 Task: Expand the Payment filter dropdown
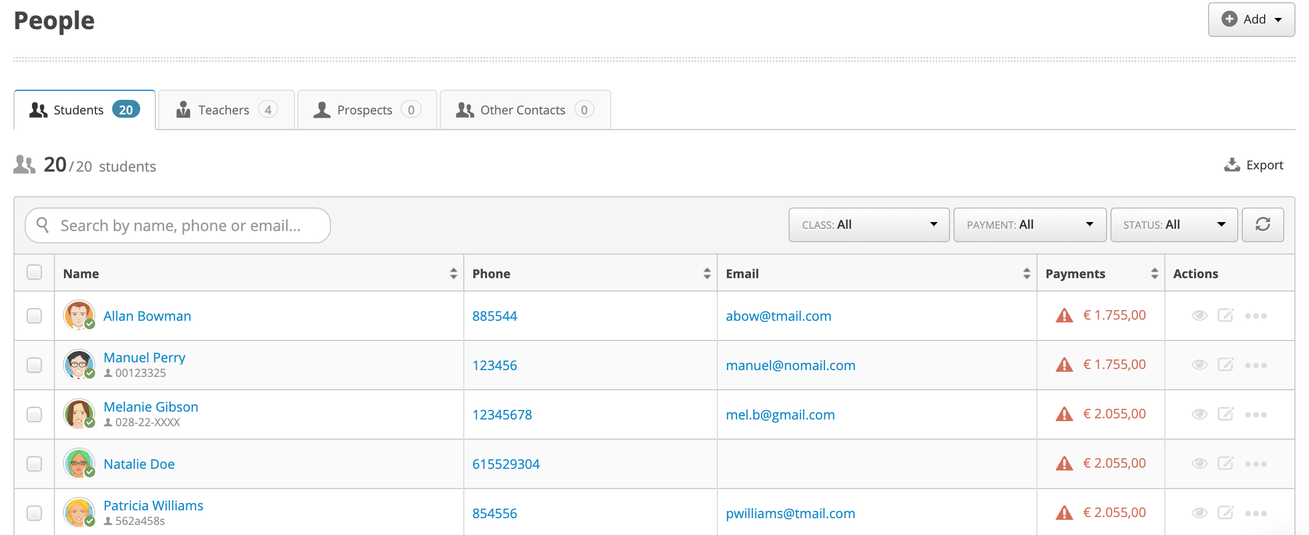(1030, 225)
